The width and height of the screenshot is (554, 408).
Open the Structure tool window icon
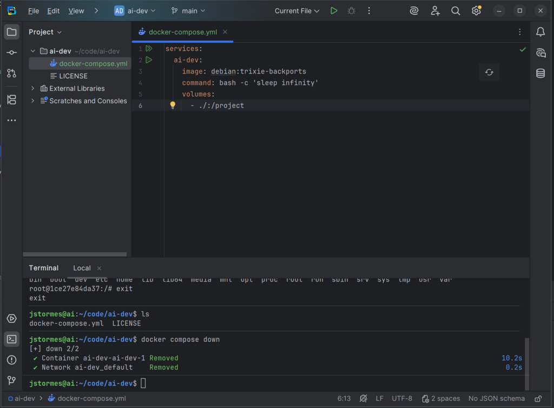[11, 99]
